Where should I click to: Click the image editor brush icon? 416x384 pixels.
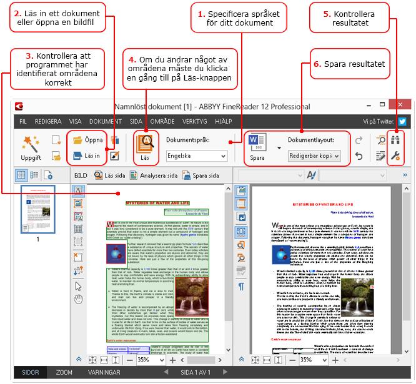tap(114, 156)
